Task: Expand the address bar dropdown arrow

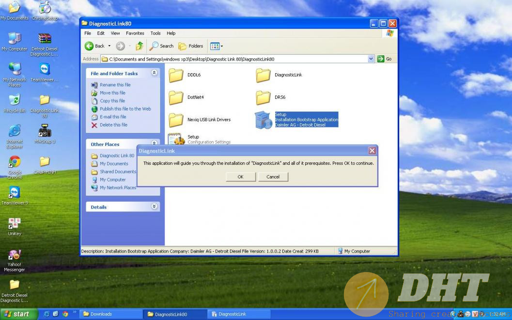Action: tap(371, 59)
